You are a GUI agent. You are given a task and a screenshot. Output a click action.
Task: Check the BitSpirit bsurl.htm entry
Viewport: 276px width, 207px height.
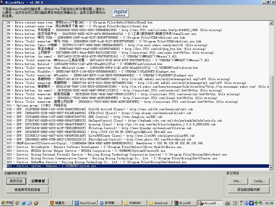coord(5,26)
